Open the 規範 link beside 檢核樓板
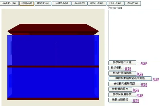Image resolution: width=160 pixels, height=106 pixels. pyautogui.click(x=128, y=69)
